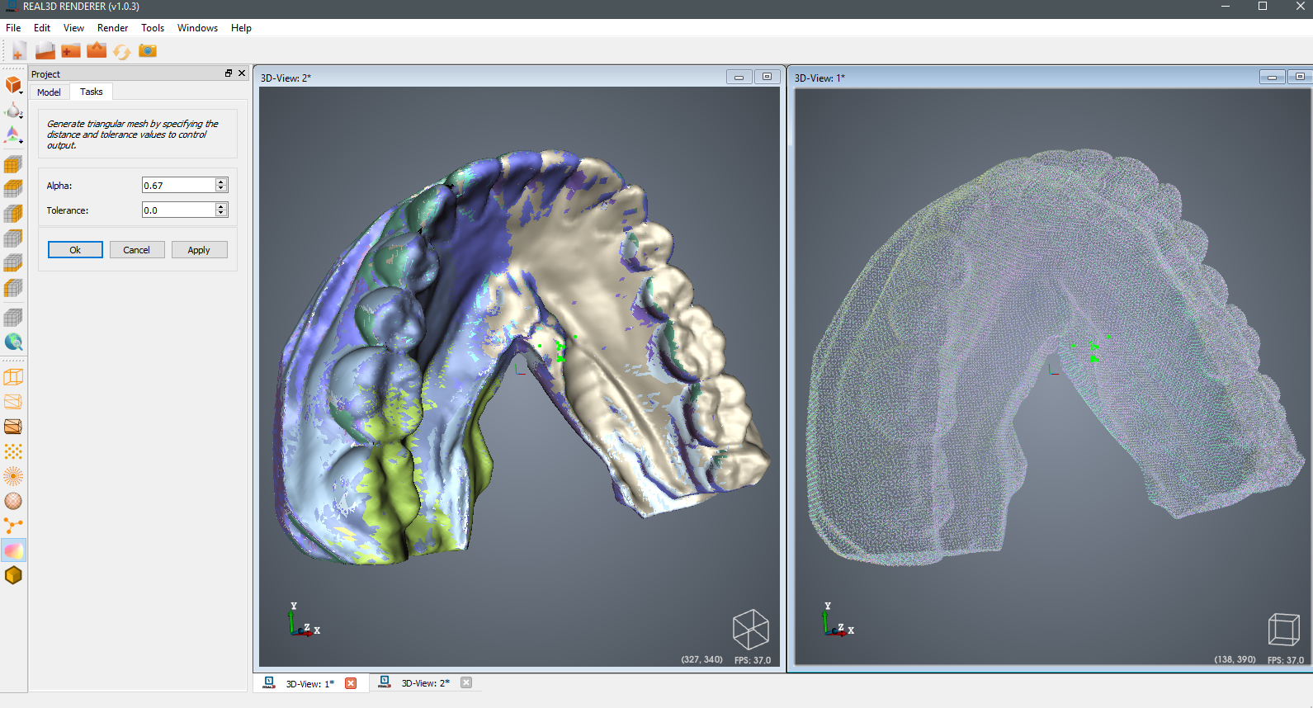Image resolution: width=1313 pixels, height=708 pixels.
Task: Click the highlighted pink gradient surface icon
Action: click(x=13, y=550)
